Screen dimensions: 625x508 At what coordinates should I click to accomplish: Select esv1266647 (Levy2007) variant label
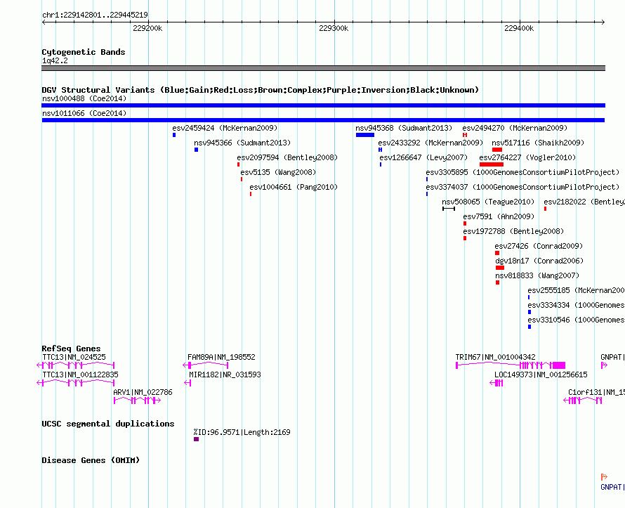pos(423,157)
